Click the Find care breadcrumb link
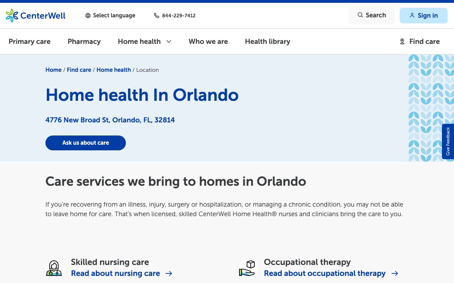454x283 pixels. click(x=79, y=70)
